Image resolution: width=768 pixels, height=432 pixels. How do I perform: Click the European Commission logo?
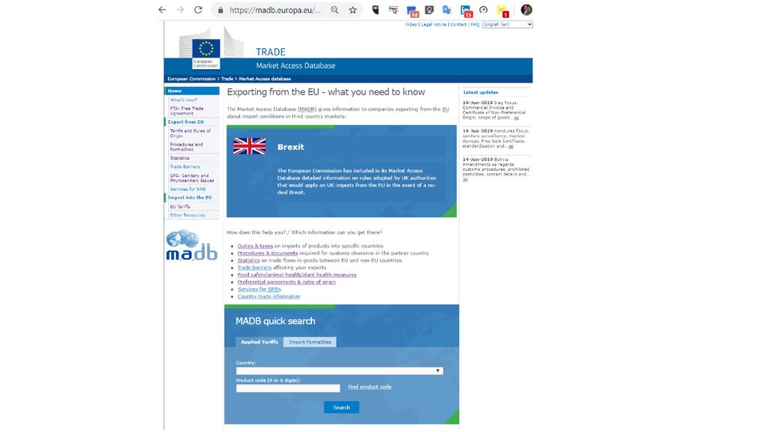point(205,54)
